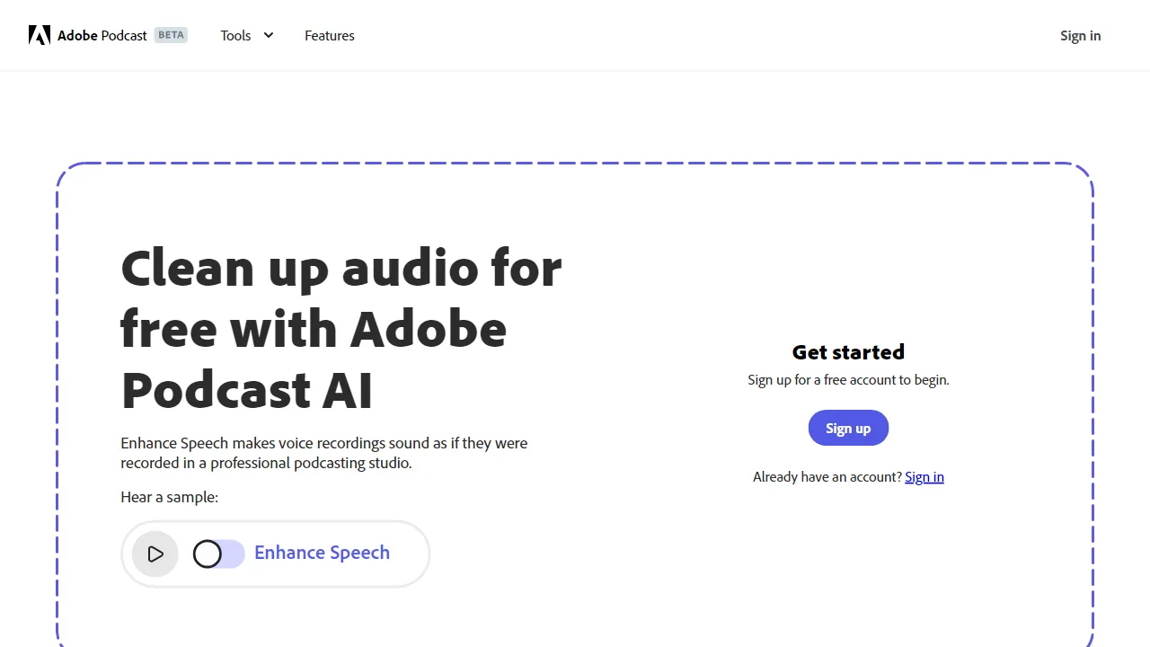Play the sample audio

(x=155, y=554)
